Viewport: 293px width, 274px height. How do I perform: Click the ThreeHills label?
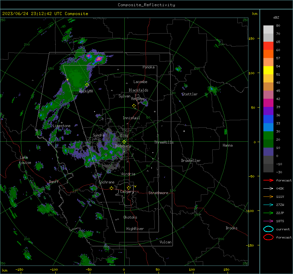pos(164,142)
